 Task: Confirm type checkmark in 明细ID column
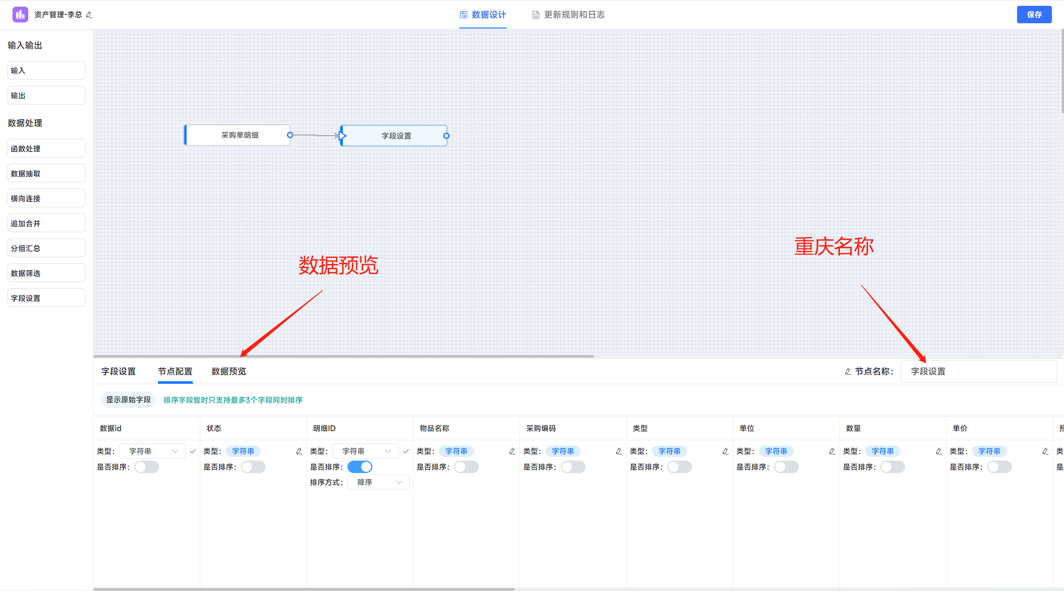click(406, 451)
